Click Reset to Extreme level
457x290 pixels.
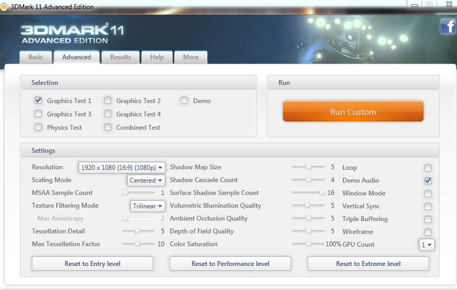tap(368, 264)
